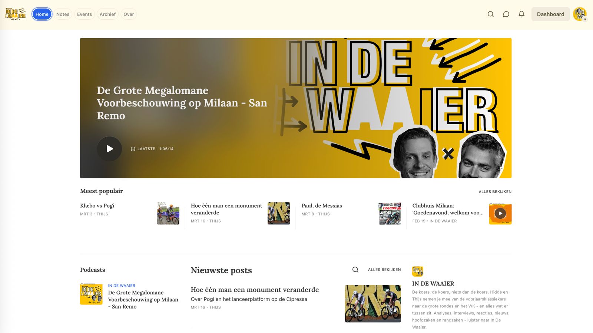Play the latest Milaan - San Remo episode
Image resolution: width=593 pixels, height=333 pixels.
pos(109,149)
